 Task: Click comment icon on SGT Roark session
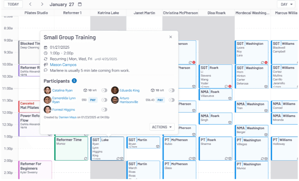pos(226,86)
